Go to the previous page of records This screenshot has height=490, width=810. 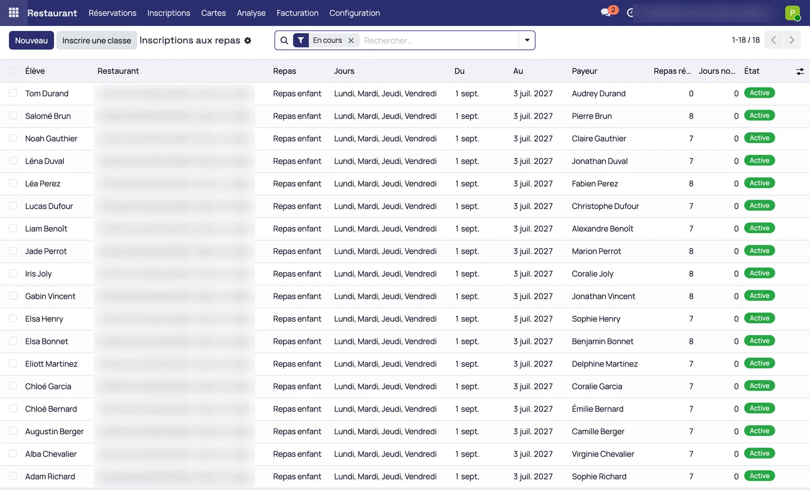coord(774,40)
